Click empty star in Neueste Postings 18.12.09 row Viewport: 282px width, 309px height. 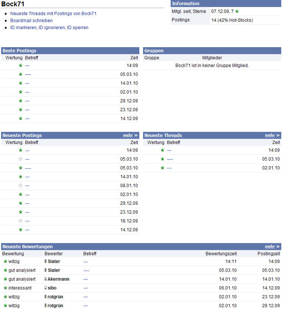pos(21,221)
